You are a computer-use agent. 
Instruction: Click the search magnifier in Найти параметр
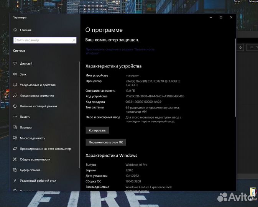74,40
